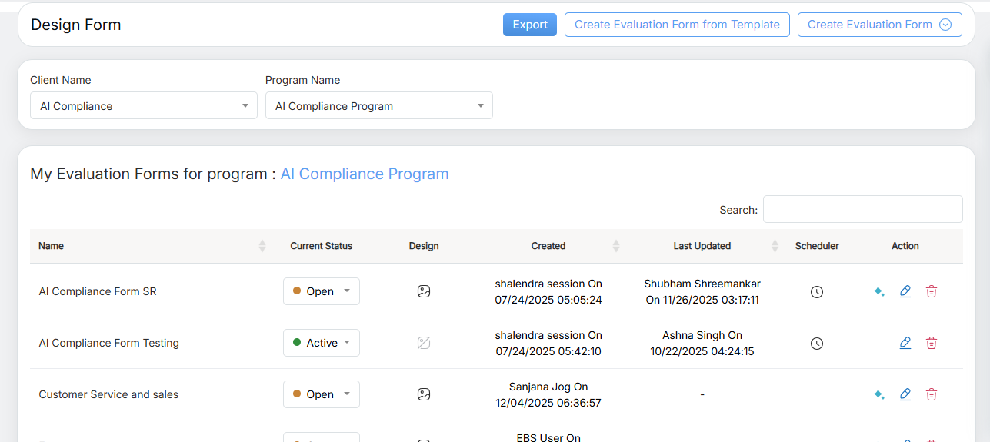Click AI sparkle icon for AI Compliance Form SR
990x442 pixels.
878,291
